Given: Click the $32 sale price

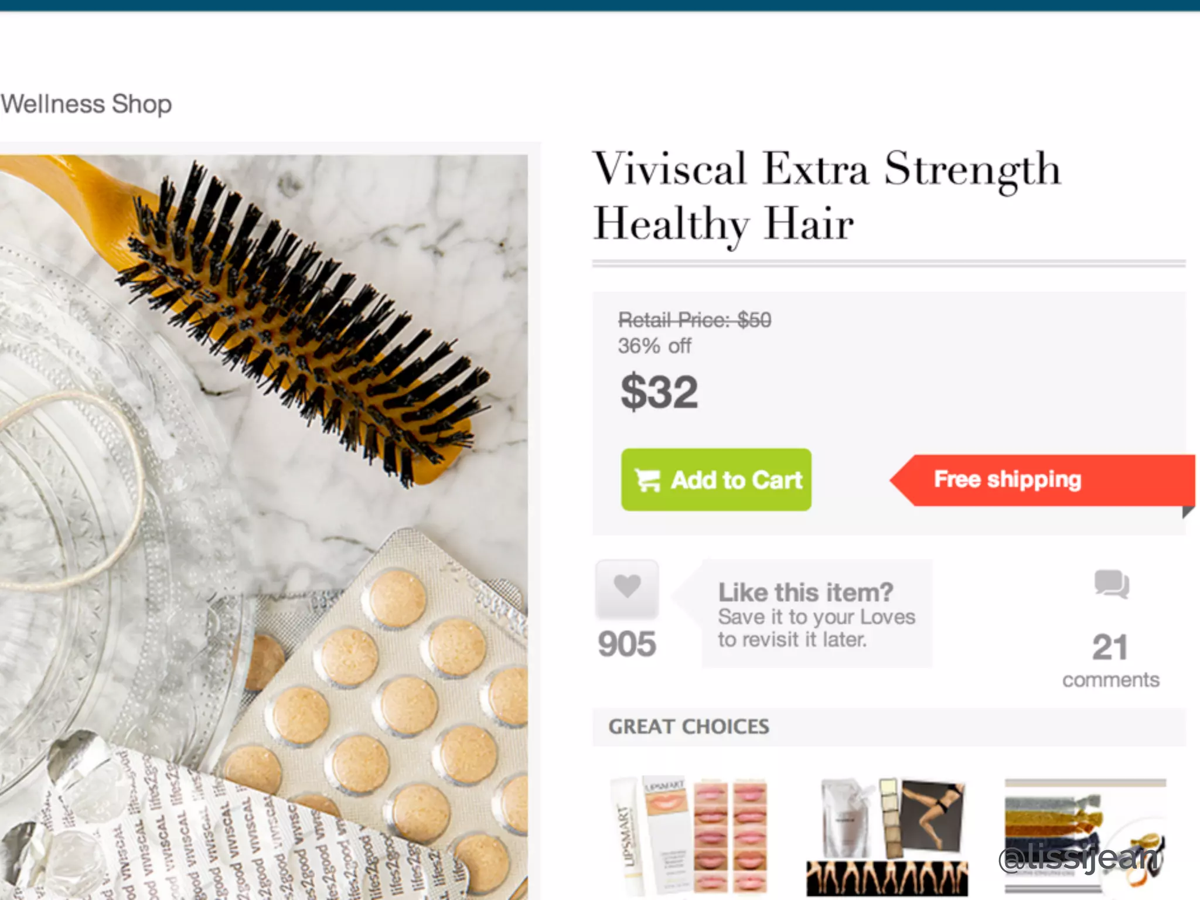Looking at the screenshot, I should coord(659,392).
